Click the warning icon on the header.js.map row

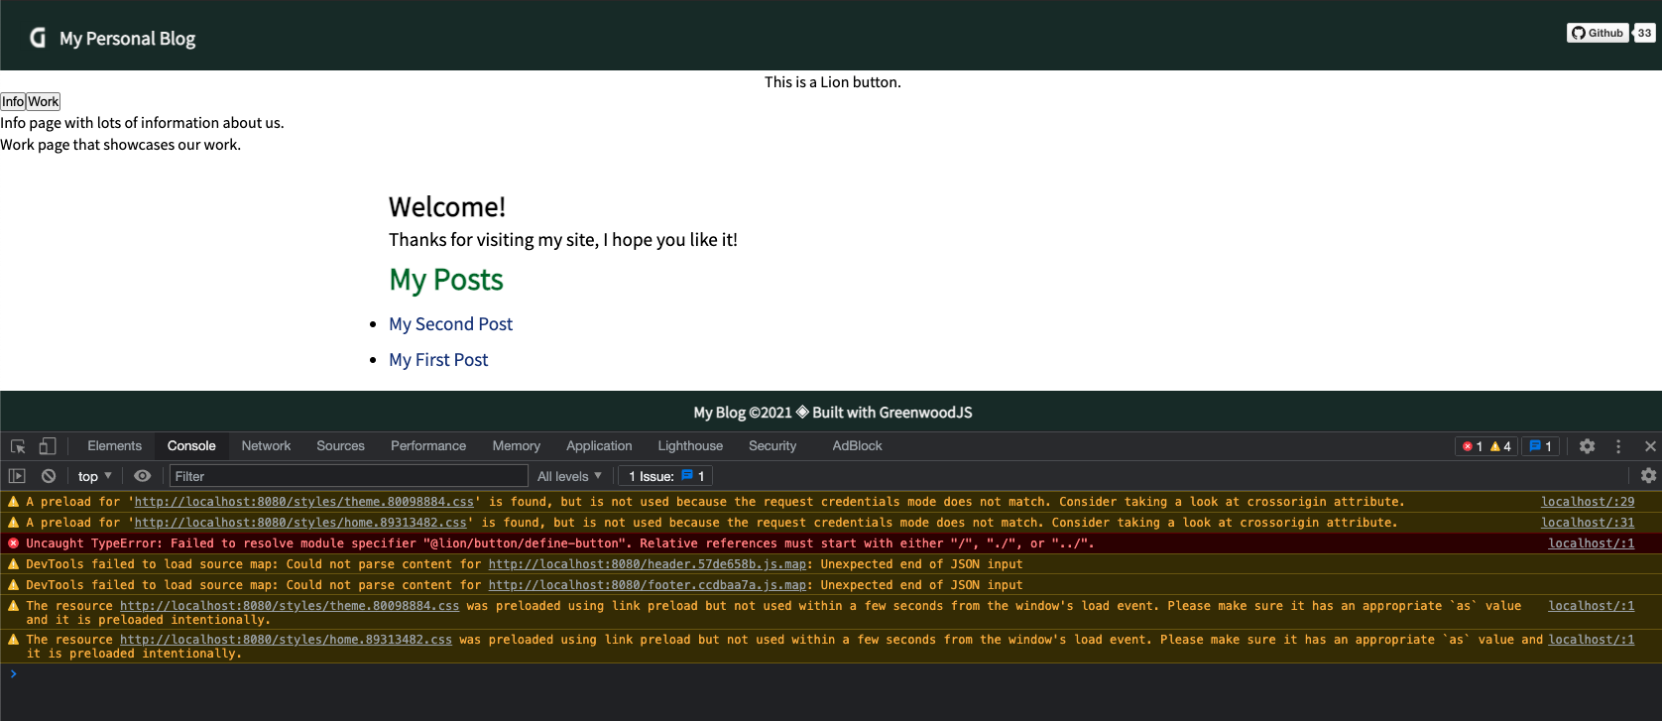[x=13, y=564]
